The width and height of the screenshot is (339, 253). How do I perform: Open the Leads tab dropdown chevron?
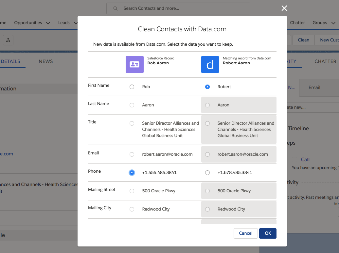click(75, 23)
